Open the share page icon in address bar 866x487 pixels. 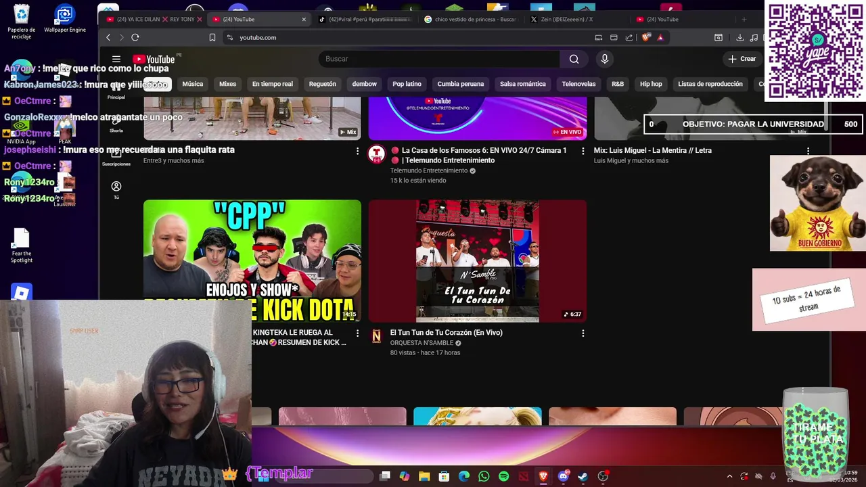[629, 37]
